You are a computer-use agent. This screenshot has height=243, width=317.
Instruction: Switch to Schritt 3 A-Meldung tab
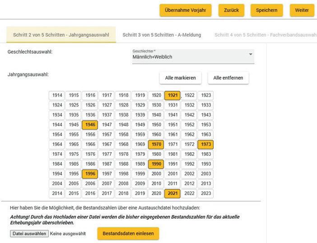(162, 35)
